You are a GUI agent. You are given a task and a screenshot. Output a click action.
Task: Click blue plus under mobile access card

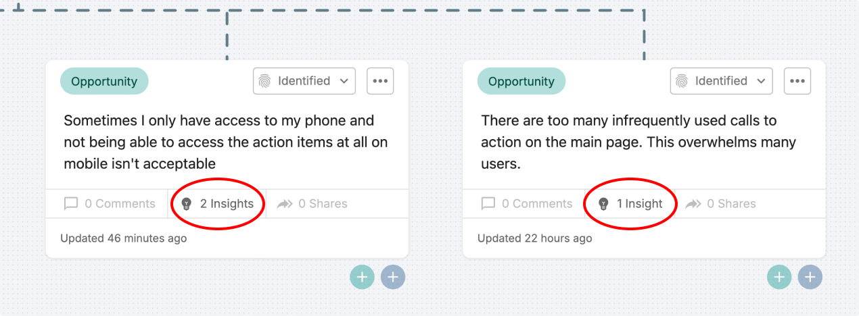(x=393, y=277)
